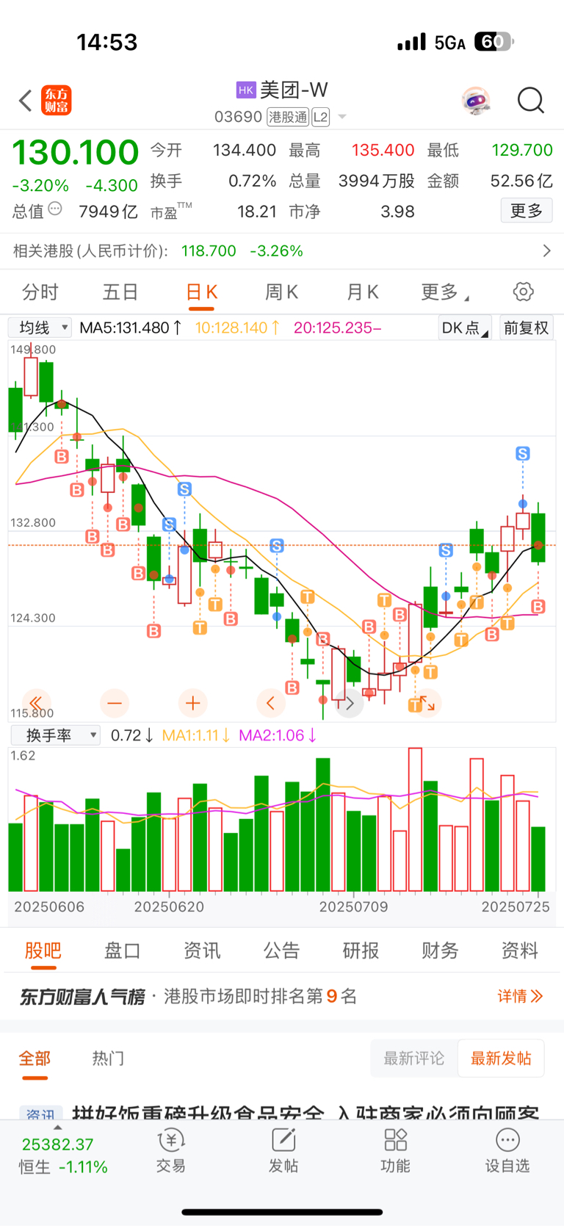The width and height of the screenshot is (564, 1226).
Task: Open the 东方财富 orange logo icon
Action: click(x=57, y=101)
